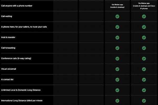Select the "Via Webex app (mobile & desktop)" header

pos(117,6)
